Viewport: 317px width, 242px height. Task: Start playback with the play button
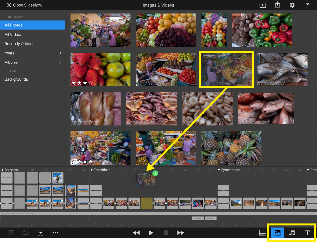(151, 233)
